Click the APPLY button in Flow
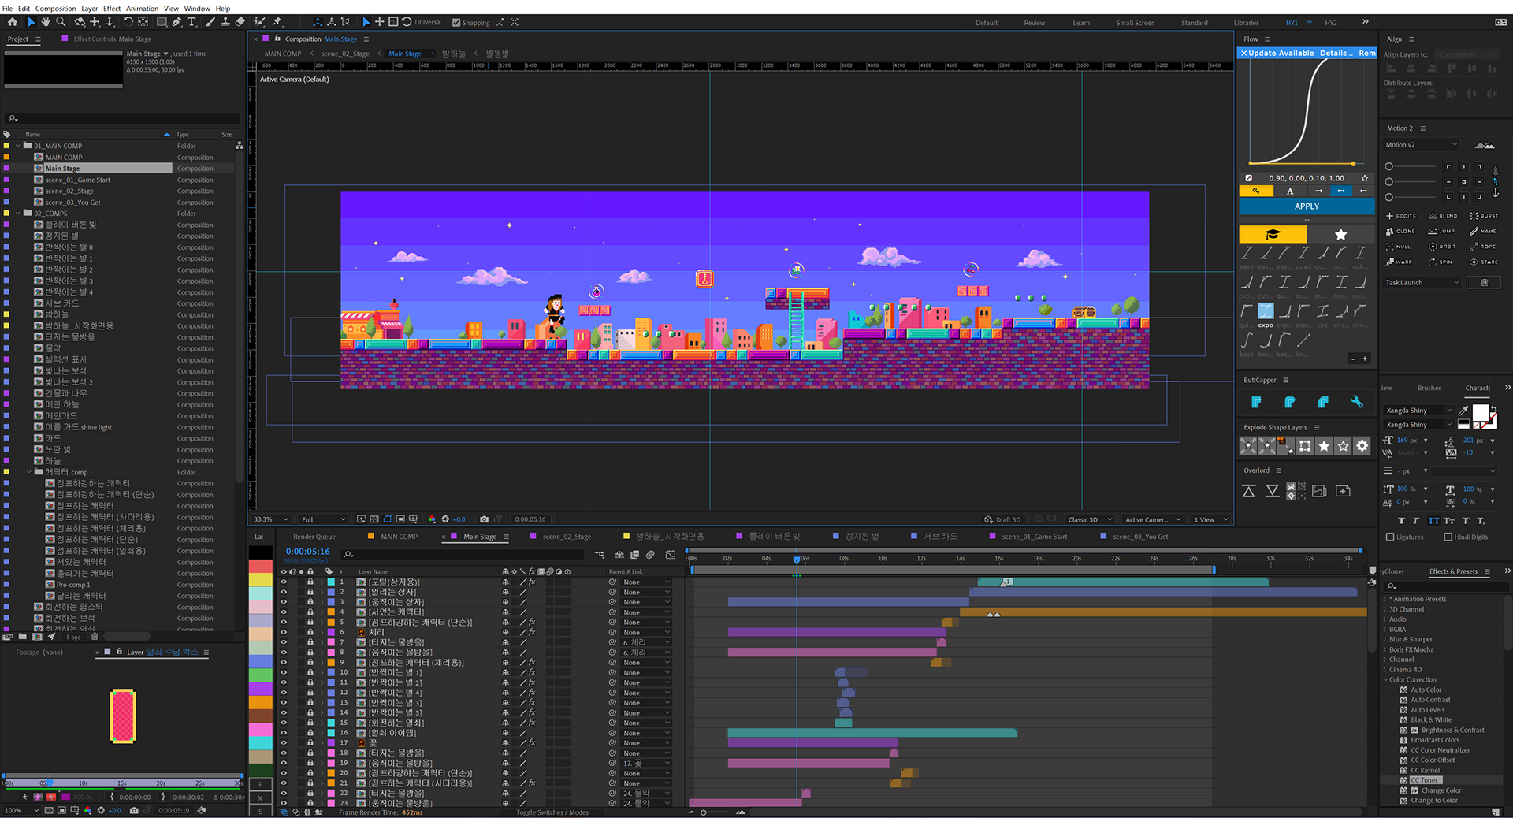This screenshot has width=1513, height=818. click(x=1307, y=206)
